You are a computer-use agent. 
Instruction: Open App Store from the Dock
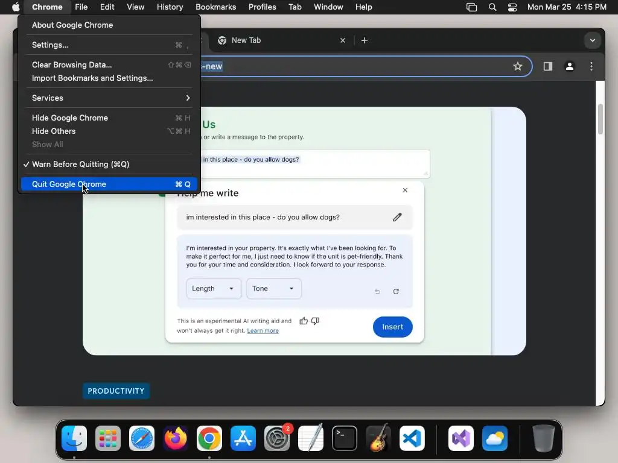(x=243, y=438)
